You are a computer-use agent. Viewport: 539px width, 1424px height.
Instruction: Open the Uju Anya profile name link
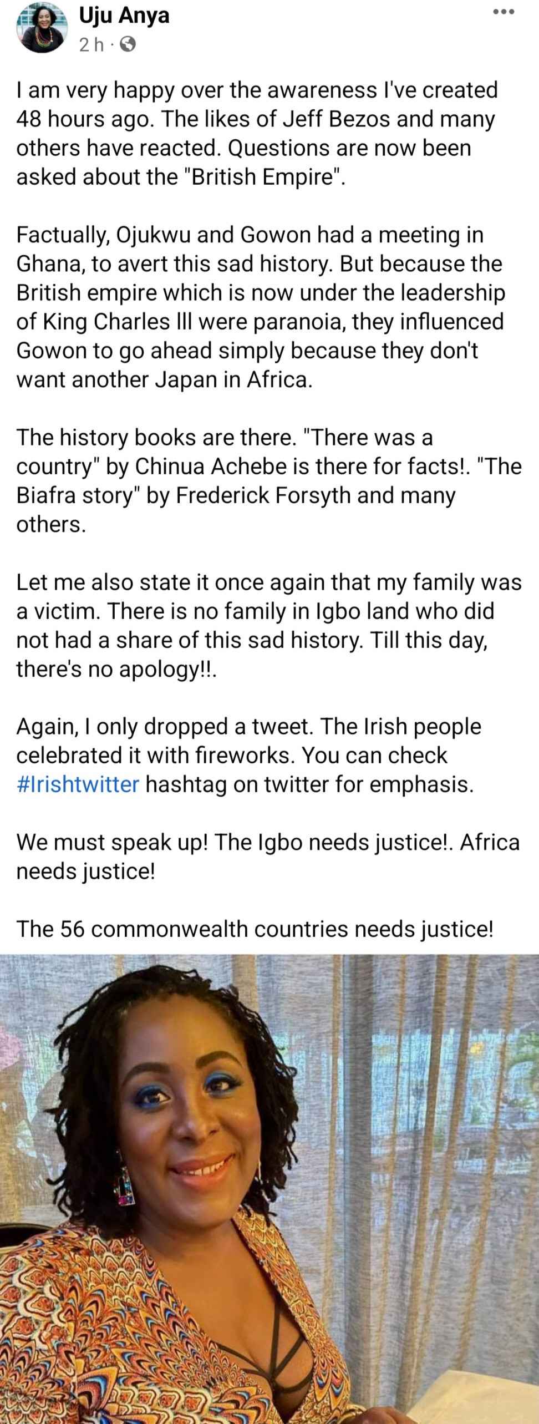pos(124,16)
